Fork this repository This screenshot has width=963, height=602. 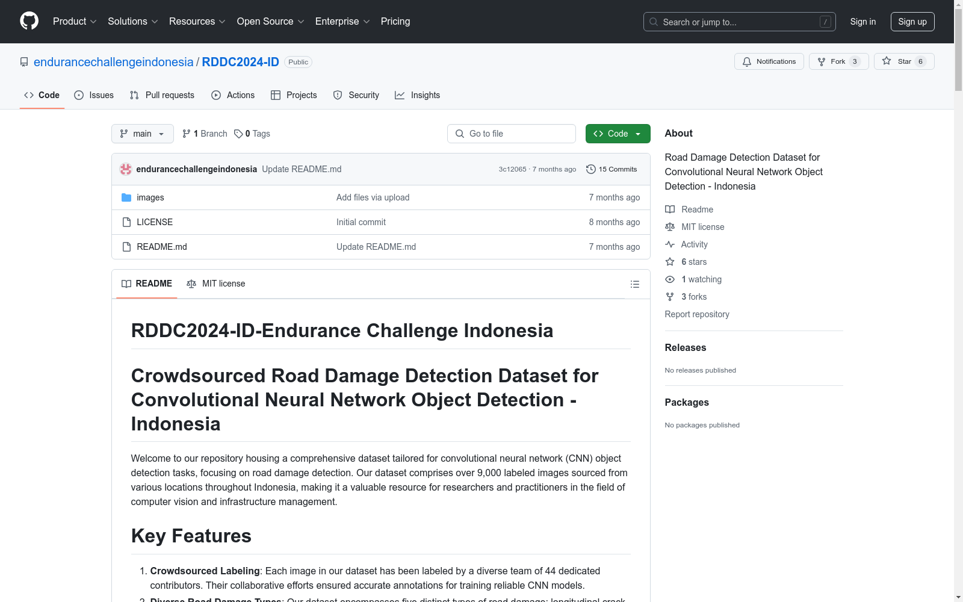click(x=839, y=61)
